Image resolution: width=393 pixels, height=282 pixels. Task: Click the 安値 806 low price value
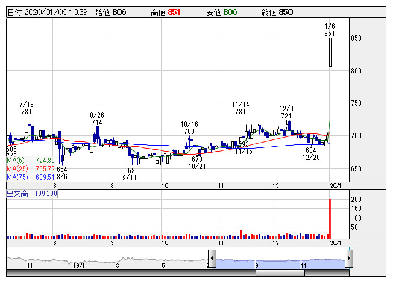tap(230, 11)
